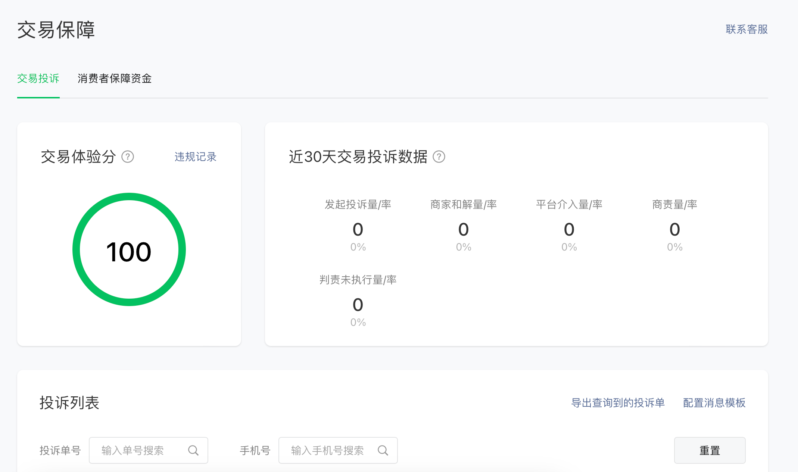The height and width of the screenshot is (472, 798).
Task: Click 导出查询到的投诉单 link
Action: click(618, 403)
